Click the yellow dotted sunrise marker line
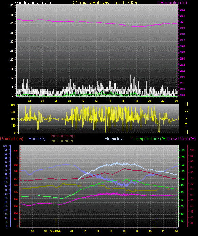198x236 pixels. 56,223
